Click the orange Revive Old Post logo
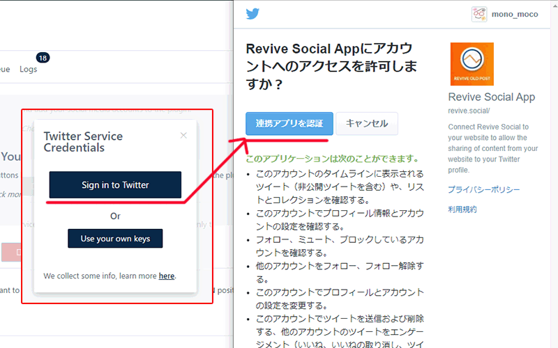 tap(472, 64)
